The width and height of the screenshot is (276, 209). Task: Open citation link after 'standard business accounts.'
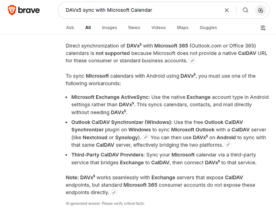pyautogui.click(x=192, y=61)
